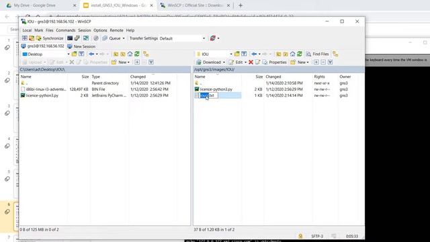Click remote panel Root Directory icon
Image resolution: width=430 pixels, height=242 pixels.
pyautogui.click(x=286, y=54)
